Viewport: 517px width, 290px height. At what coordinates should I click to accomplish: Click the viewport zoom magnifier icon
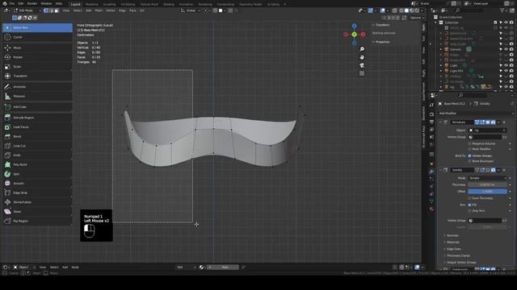362,49
